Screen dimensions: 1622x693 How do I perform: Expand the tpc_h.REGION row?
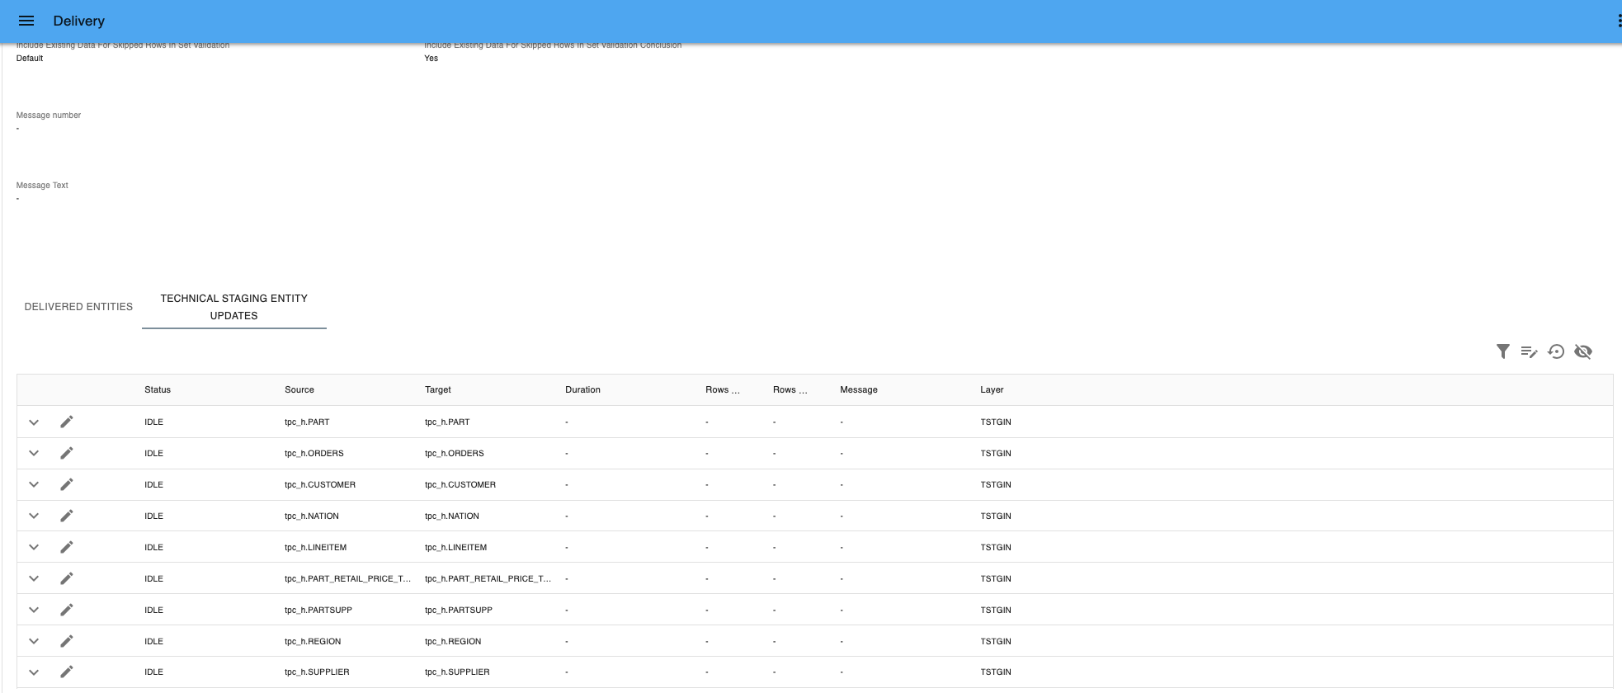[x=34, y=641]
